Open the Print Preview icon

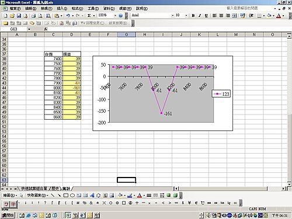pos(40,16)
